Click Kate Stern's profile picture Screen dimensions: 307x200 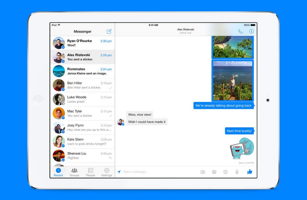coord(59,142)
